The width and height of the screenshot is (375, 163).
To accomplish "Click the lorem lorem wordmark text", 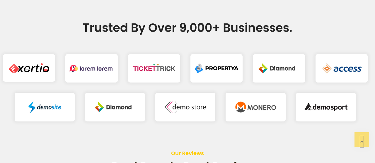I will pos(96,69).
